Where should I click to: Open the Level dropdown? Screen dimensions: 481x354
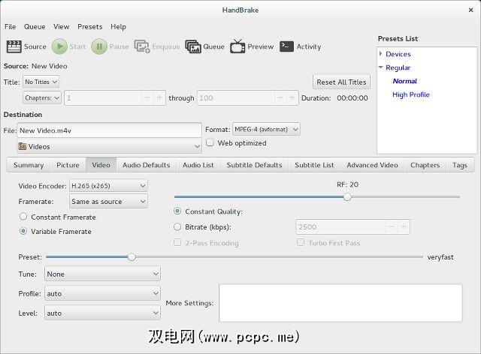102,313
